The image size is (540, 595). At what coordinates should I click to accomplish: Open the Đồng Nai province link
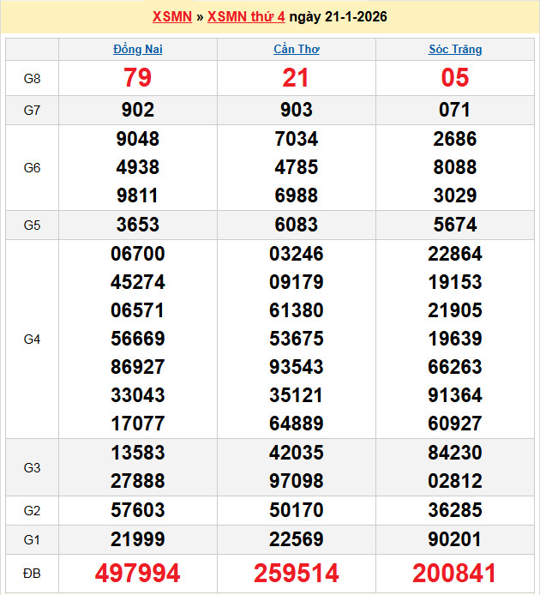tap(137, 50)
